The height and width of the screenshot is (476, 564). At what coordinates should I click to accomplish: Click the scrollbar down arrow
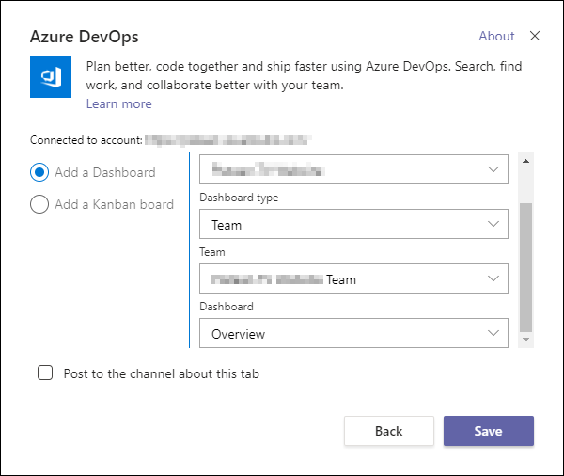click(x=525, y=340)
